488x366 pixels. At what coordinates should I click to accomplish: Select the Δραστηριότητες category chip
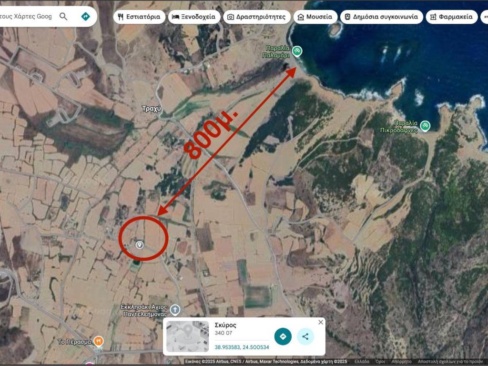[x=257, y=17]
